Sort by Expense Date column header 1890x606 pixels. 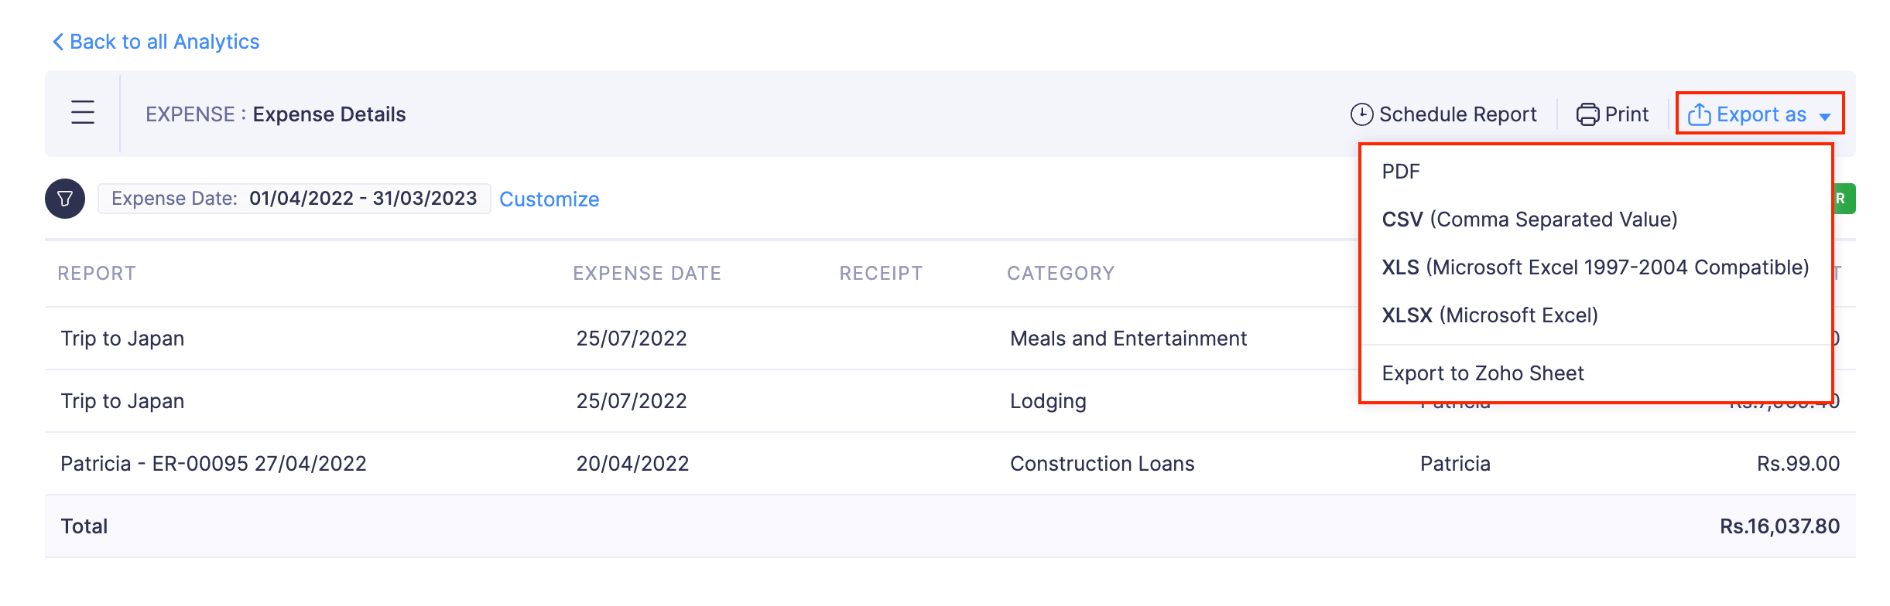(647, 274)
